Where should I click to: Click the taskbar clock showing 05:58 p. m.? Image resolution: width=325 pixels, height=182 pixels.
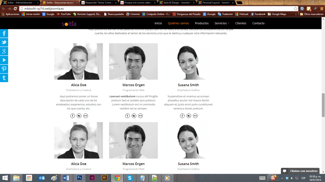[x=315, y=178]
